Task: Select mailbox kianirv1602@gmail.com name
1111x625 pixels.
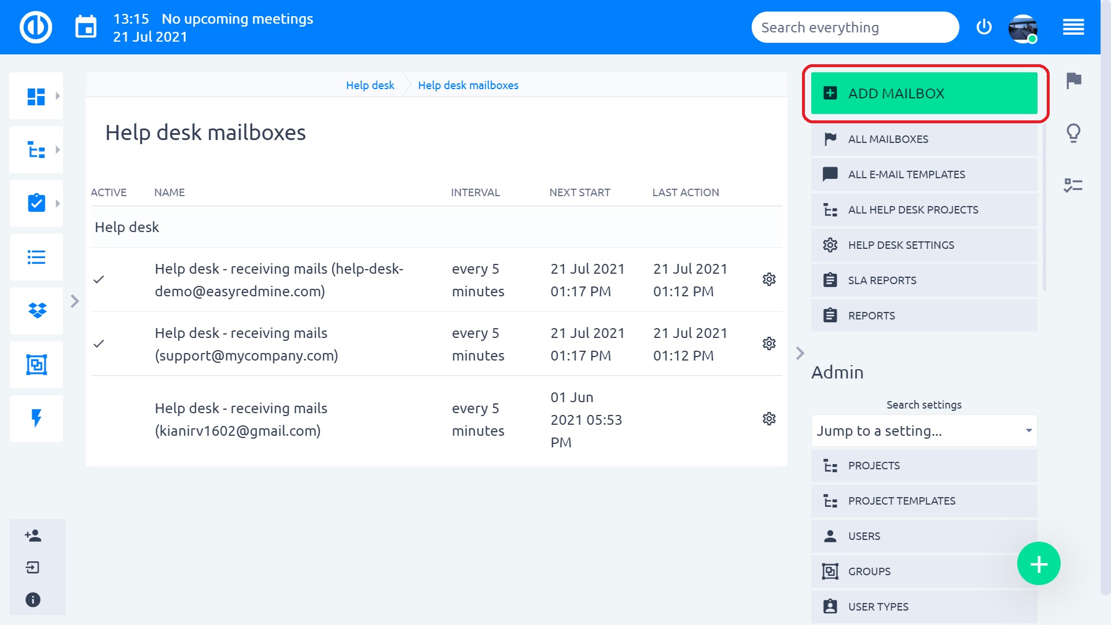Action: (x=241, y=420)
